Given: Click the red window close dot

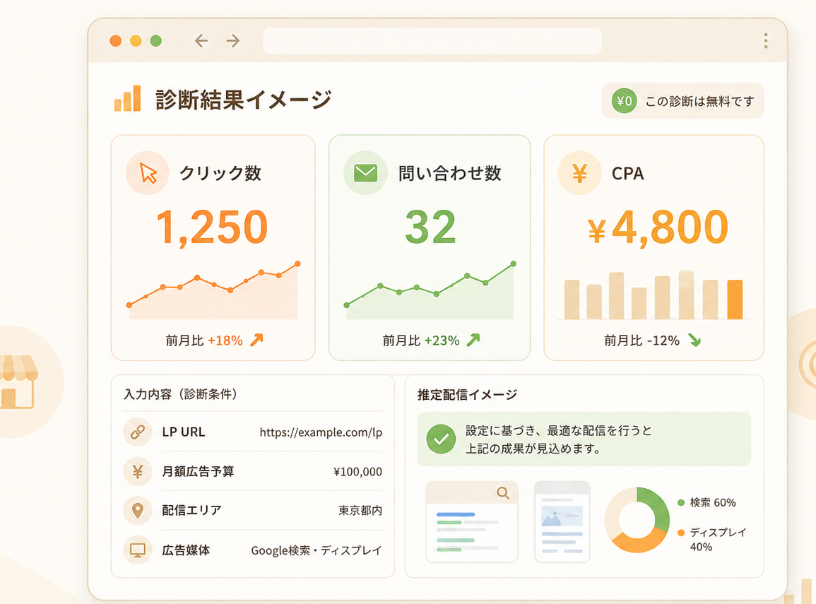Looking at the screenshot, I should (x=116, y=40).
